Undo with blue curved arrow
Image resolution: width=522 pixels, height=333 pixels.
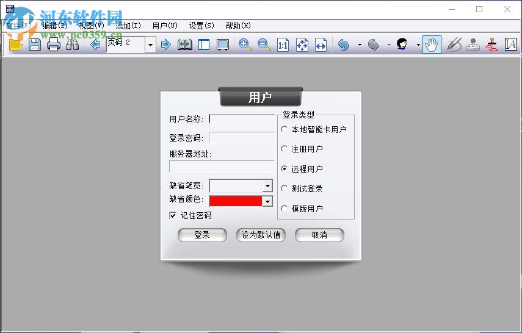(x=343, y=45)
